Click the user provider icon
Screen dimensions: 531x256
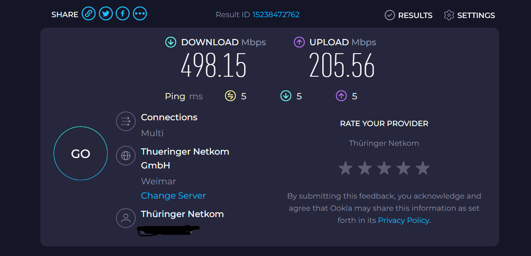click(126, 218)
